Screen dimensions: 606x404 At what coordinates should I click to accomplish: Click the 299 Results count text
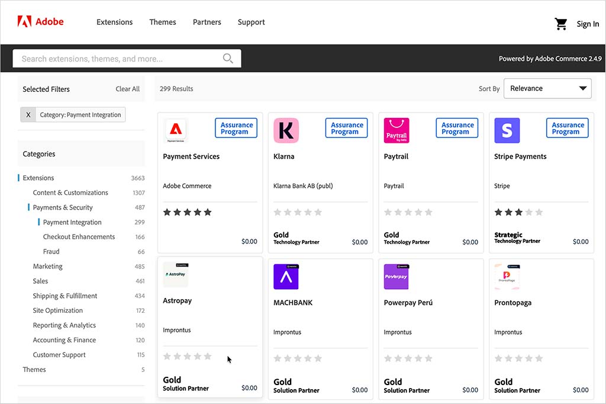(x=176, y=89)
